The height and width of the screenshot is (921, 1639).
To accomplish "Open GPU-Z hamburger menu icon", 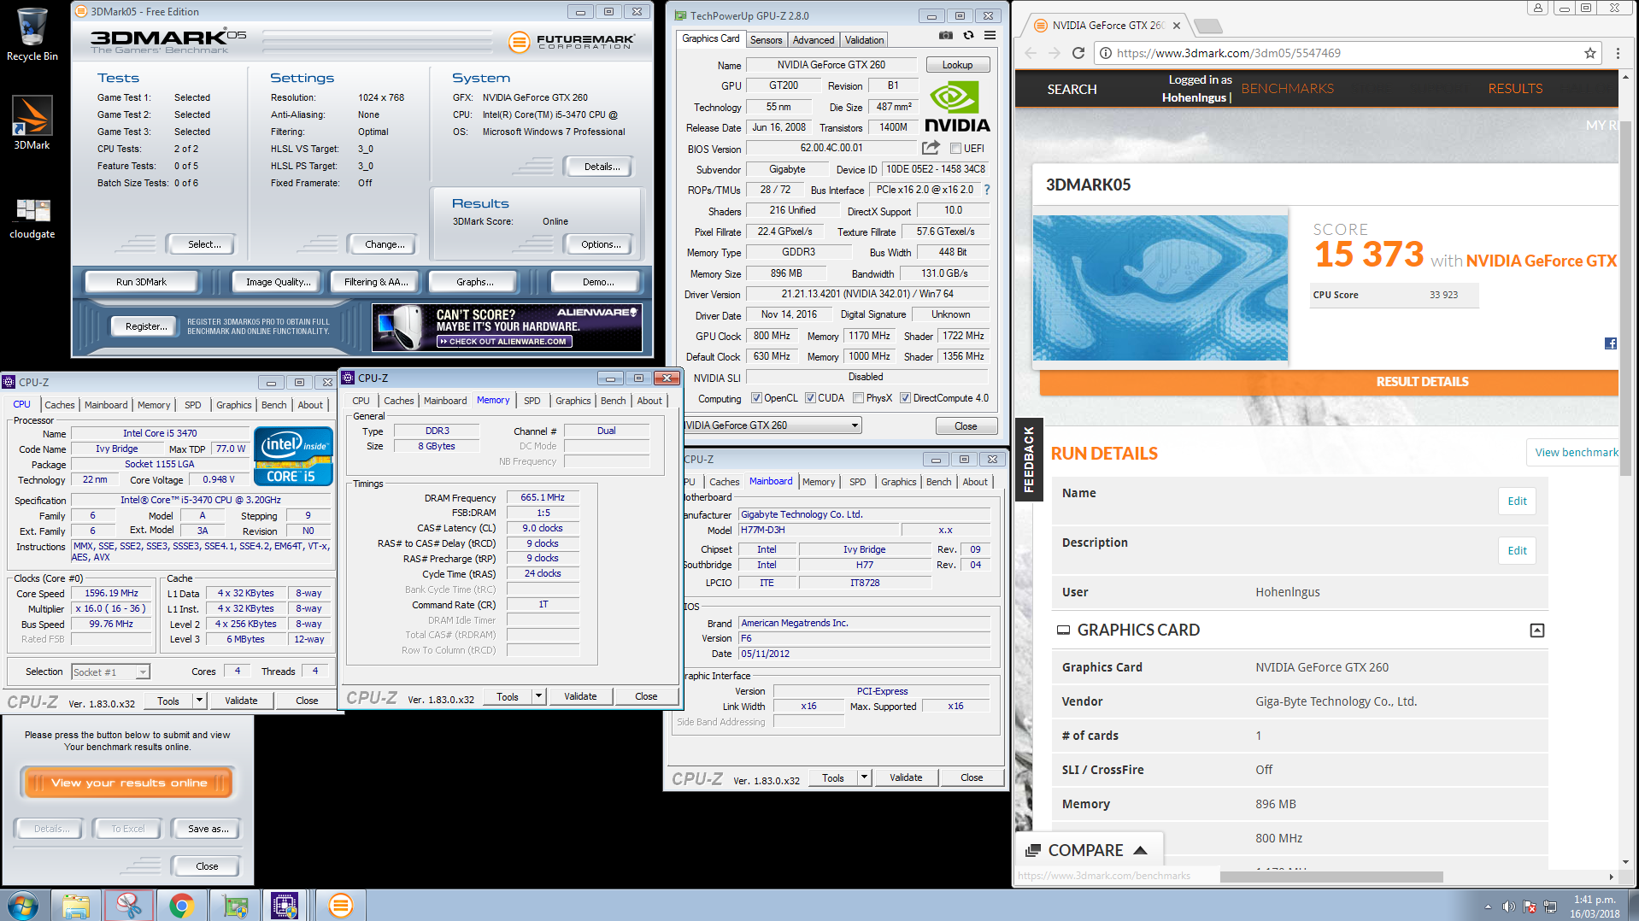I will tap(990, 35).
